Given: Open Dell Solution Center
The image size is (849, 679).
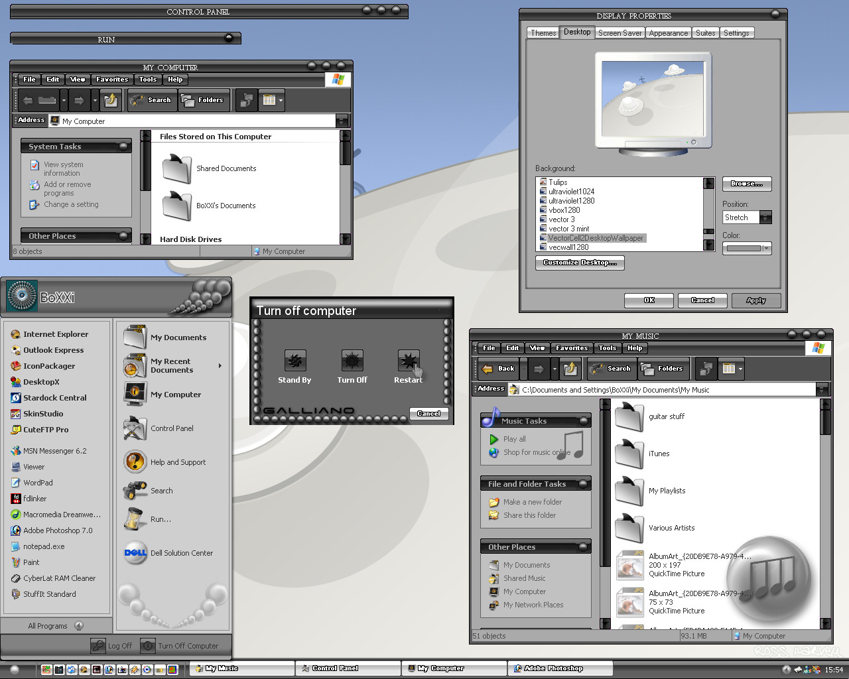Looking at the screenshot, I should point(168,553).
